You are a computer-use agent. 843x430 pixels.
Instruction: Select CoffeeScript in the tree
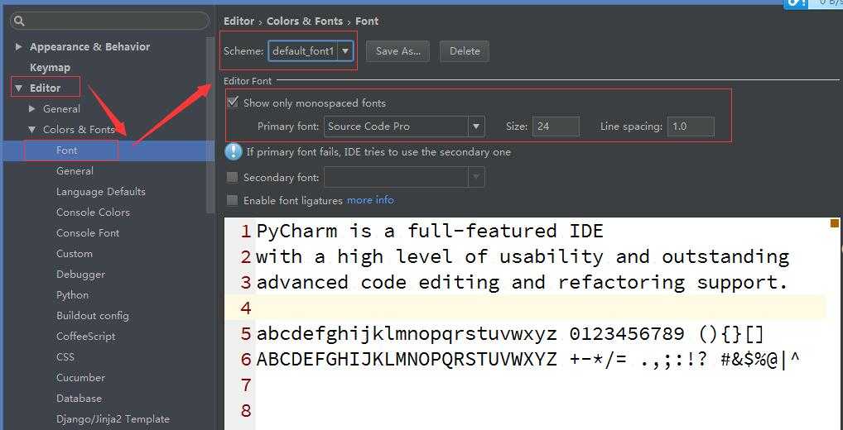tap(85, 336)
